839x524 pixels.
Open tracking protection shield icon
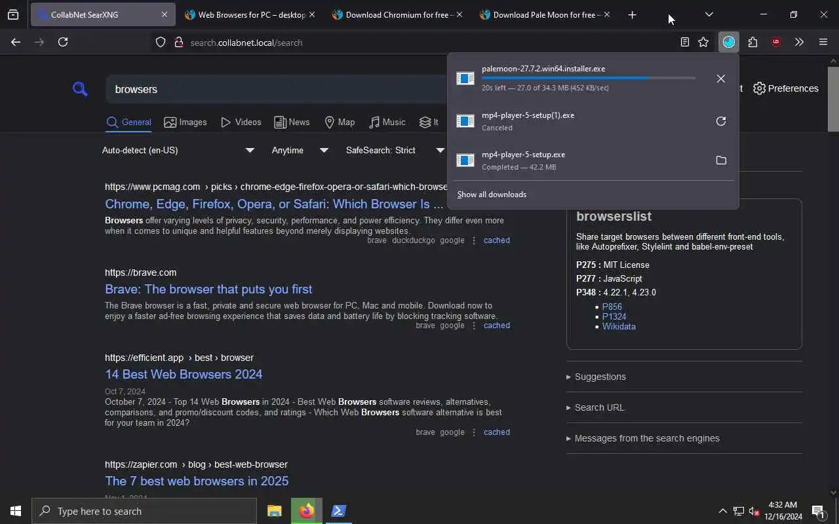[161, 43]
